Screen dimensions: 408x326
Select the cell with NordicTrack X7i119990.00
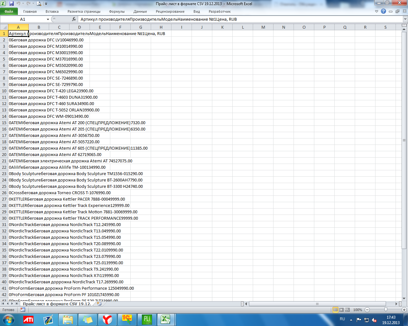click(x=18, y=275)
